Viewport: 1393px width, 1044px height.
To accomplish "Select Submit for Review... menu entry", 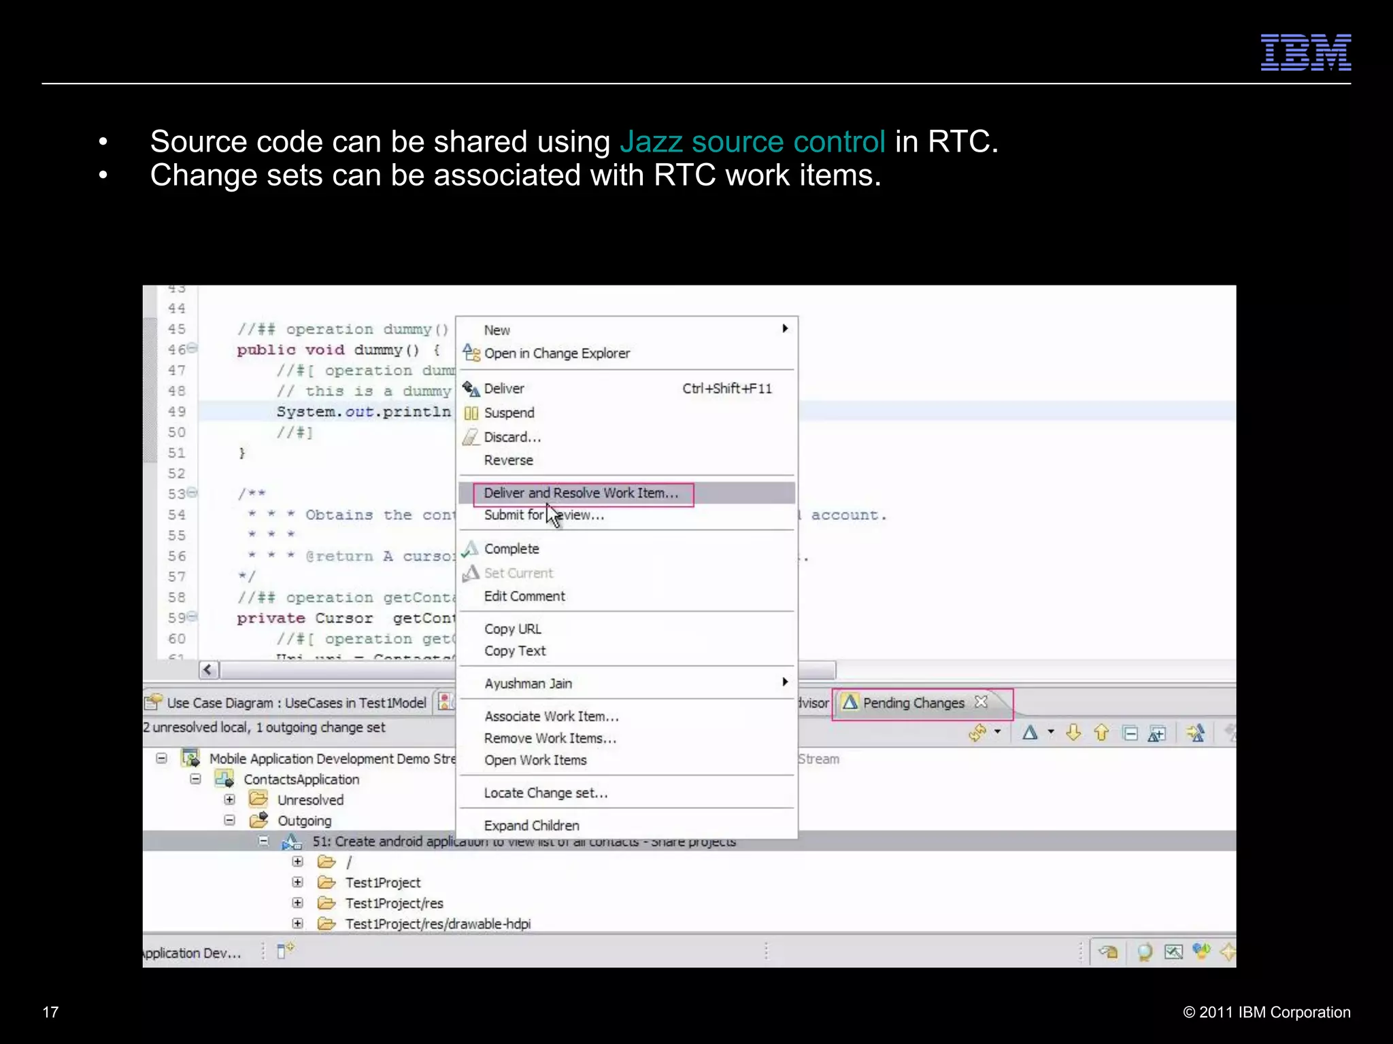I will 626,515.
